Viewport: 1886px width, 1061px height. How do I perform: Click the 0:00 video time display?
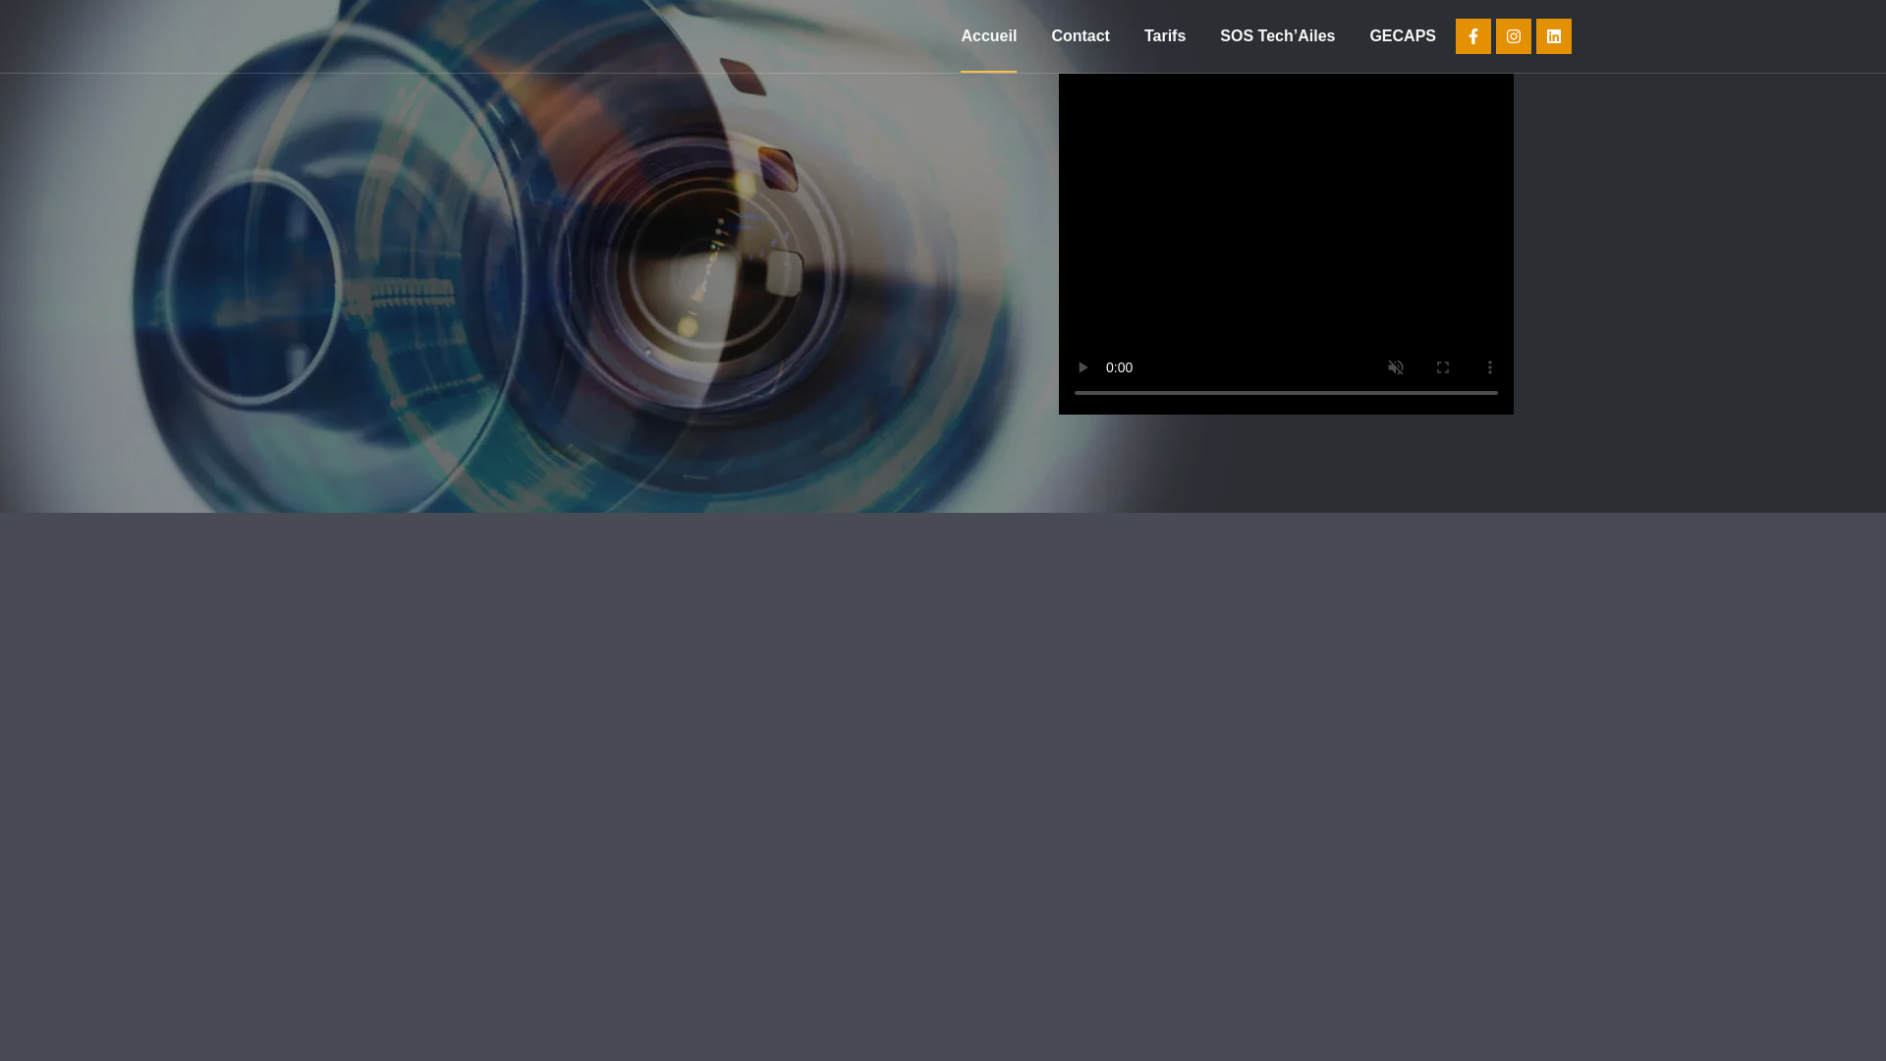click(1119, 367)
